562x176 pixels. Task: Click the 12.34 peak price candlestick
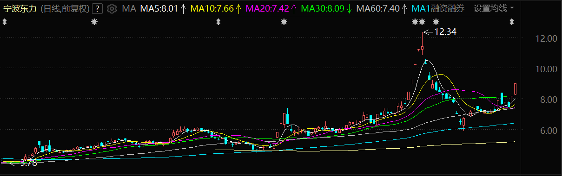coord(423,43)
